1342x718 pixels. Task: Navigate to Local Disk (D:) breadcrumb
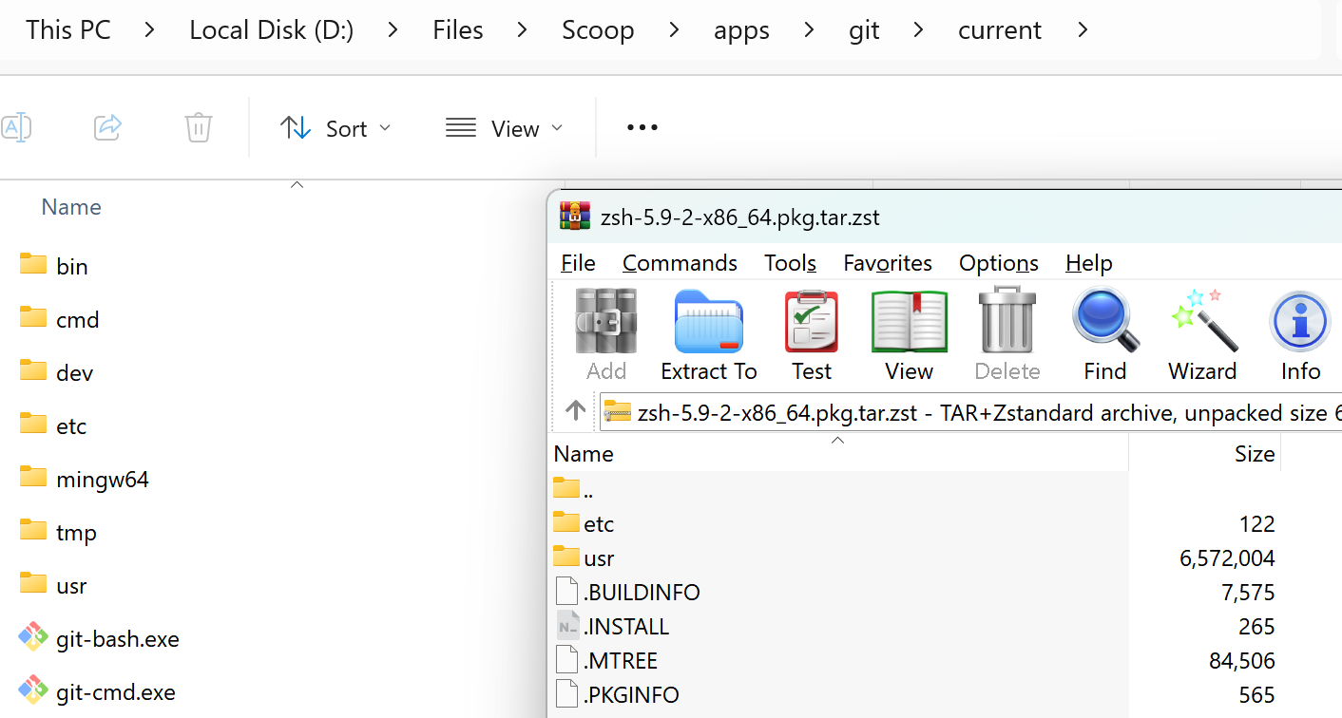click(x=271, y=30)
